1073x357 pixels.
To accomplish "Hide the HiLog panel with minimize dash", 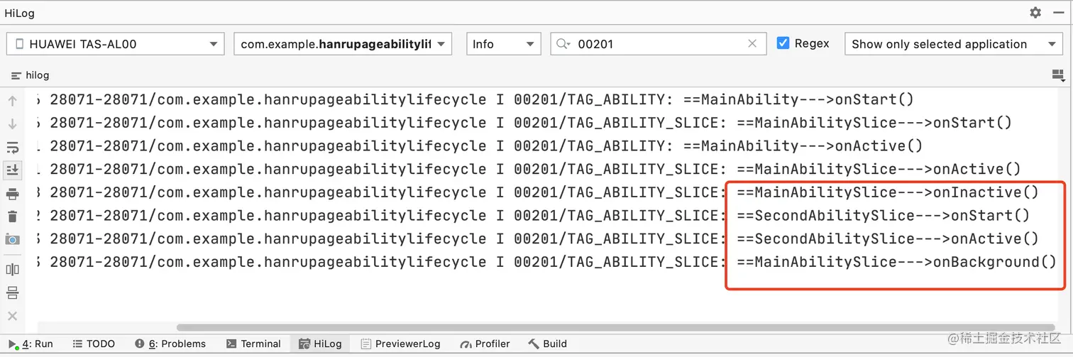I will [x=1057, y=13].
